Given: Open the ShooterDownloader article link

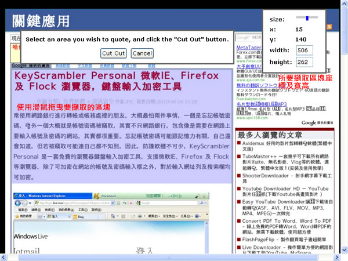Looking at the screenshot, I should (287, 178).
